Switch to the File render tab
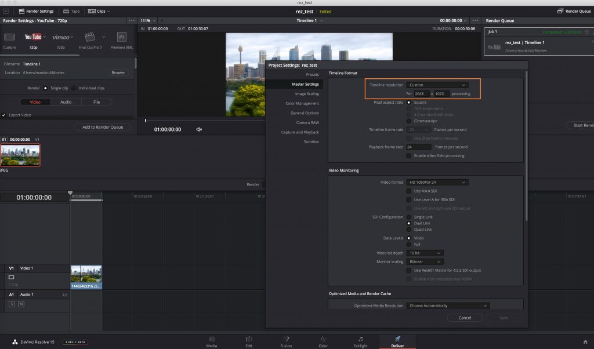 click(x=97, y=102)
